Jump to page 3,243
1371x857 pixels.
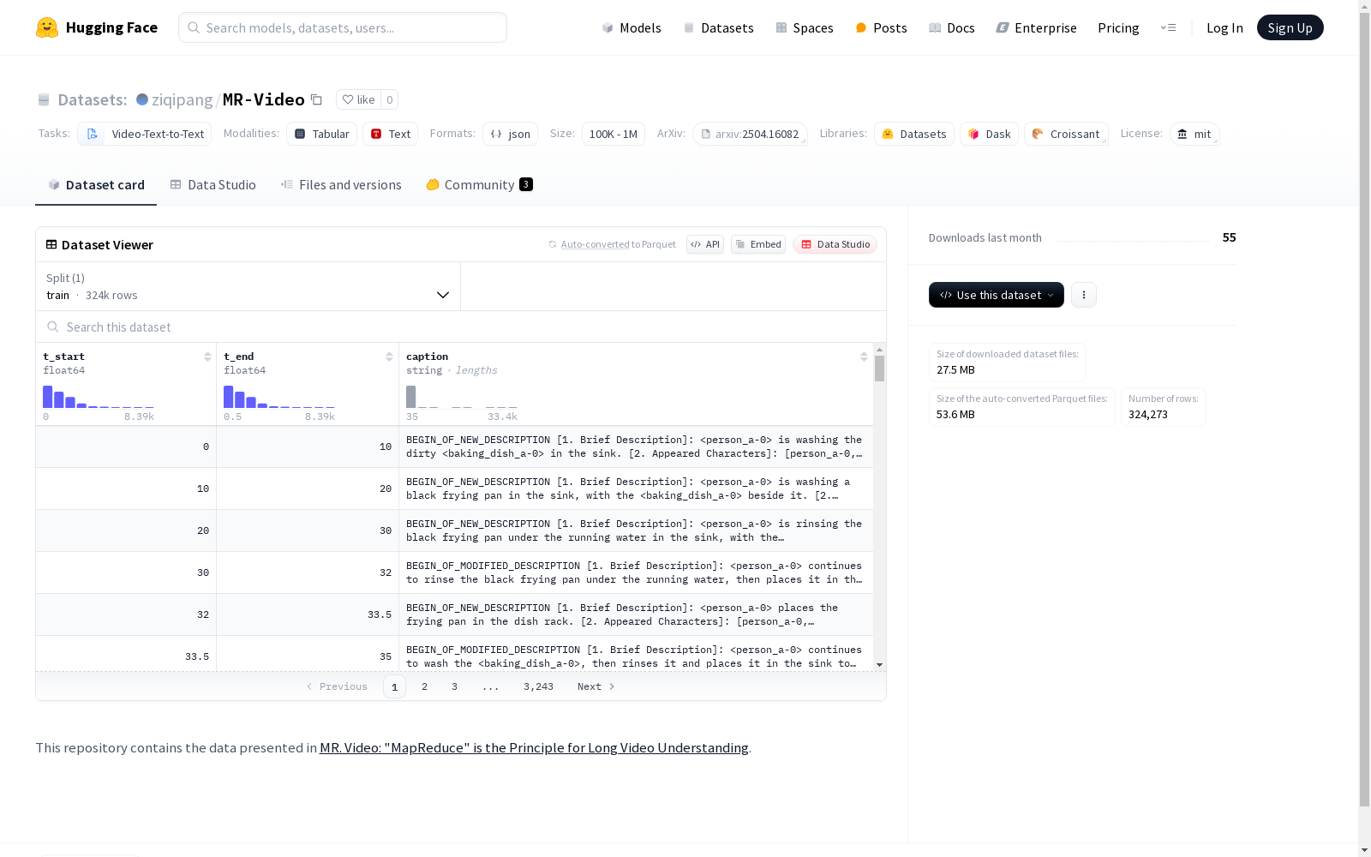tap(538, 686)
